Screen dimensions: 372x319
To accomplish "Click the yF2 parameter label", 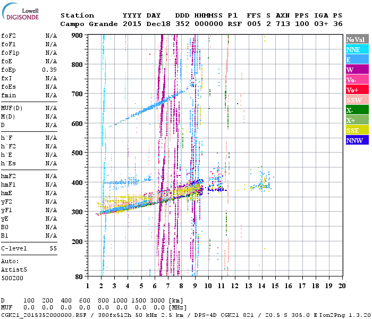I will [x=6, y=202].
